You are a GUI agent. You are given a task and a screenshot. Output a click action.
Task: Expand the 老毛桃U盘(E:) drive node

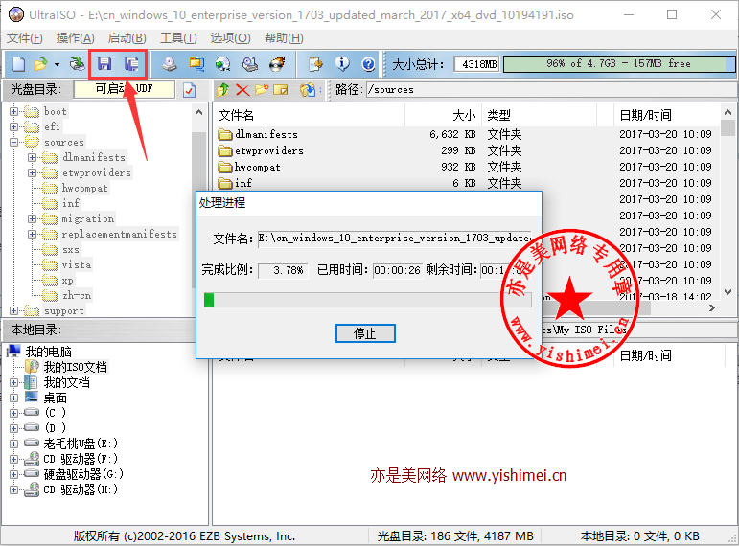[13, 444]
